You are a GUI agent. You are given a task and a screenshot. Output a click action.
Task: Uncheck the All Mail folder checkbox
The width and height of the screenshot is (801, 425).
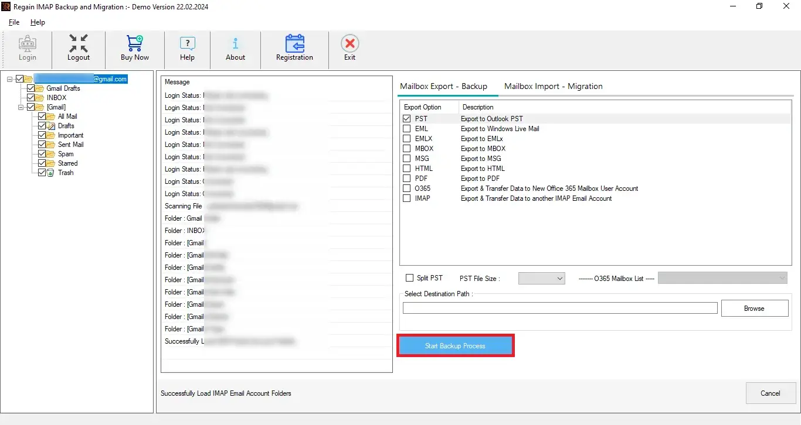[x=42, y=116]
